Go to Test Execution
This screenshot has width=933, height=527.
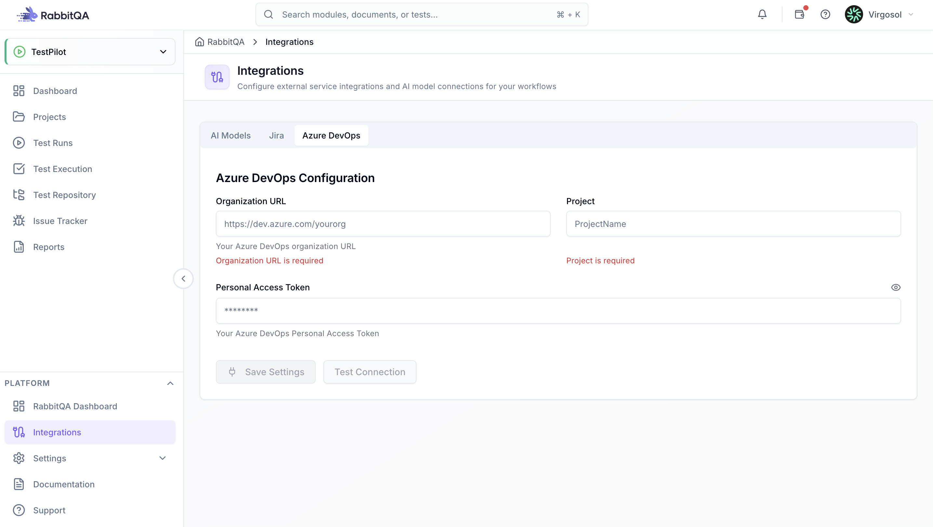pyautogui.click(x=90, y=169)
